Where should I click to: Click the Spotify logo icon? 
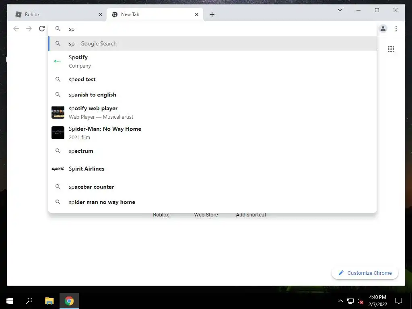pyautogui.click(x=58, y=61)
